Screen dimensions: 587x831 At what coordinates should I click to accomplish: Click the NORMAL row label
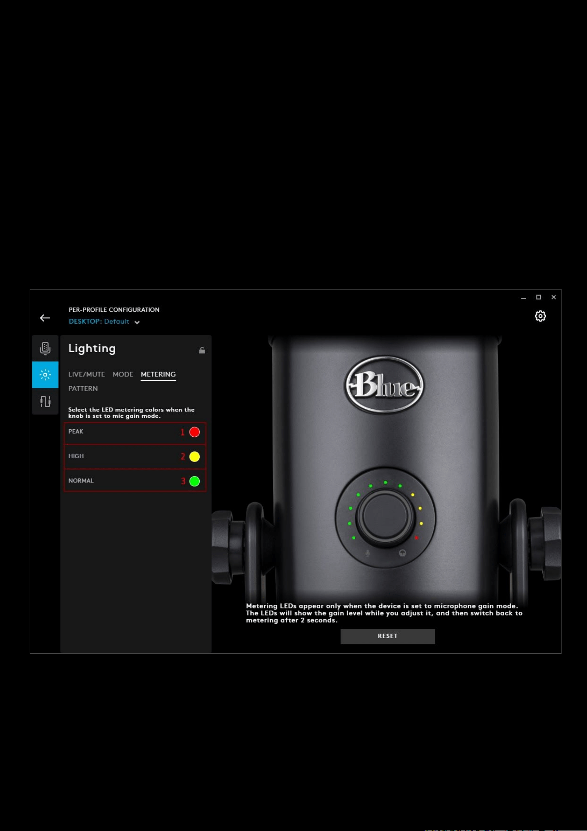coord(81,481)
